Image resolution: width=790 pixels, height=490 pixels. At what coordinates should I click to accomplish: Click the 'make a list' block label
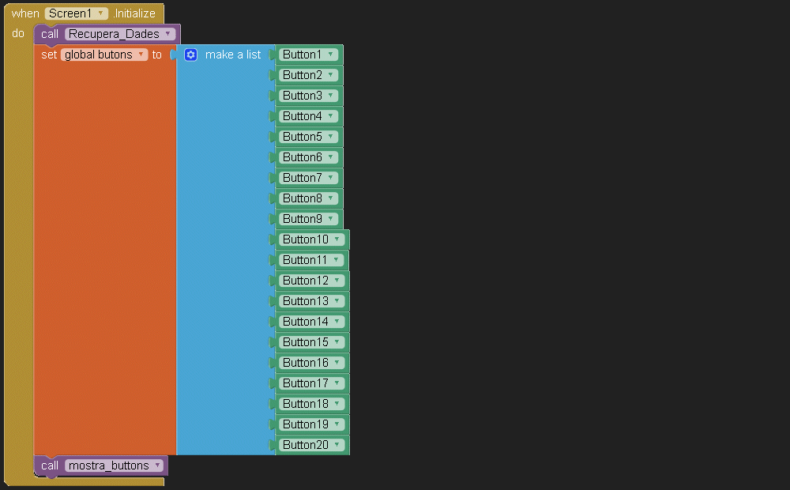click(232, 55)
